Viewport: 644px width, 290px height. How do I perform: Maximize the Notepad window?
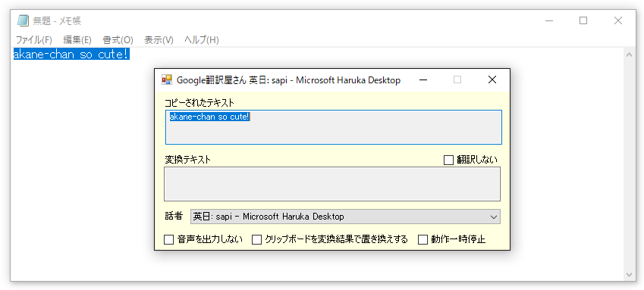[583, 20]
